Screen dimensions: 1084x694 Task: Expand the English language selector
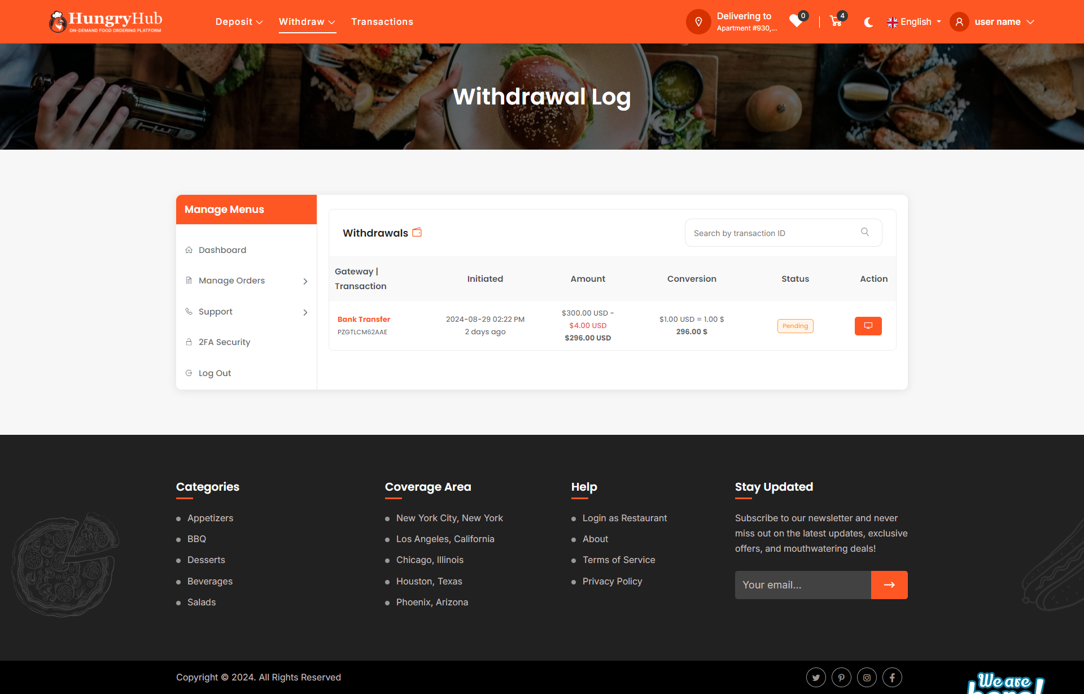click(913, 21)
